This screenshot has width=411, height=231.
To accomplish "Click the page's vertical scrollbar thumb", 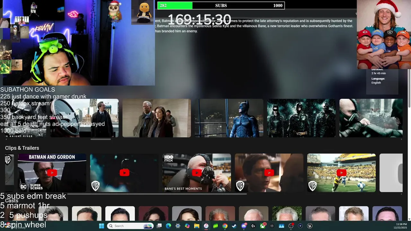I will pos(409,88).
